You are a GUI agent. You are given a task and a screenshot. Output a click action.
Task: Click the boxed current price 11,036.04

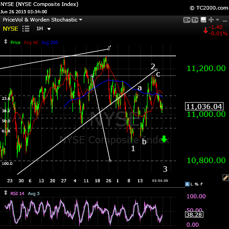204,106
